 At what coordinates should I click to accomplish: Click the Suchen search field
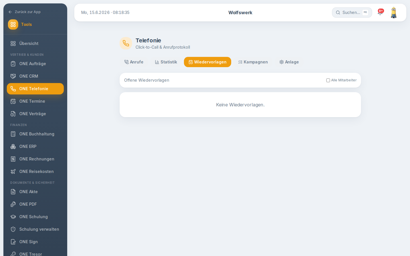pyautogui.click(x=352, y=13)
